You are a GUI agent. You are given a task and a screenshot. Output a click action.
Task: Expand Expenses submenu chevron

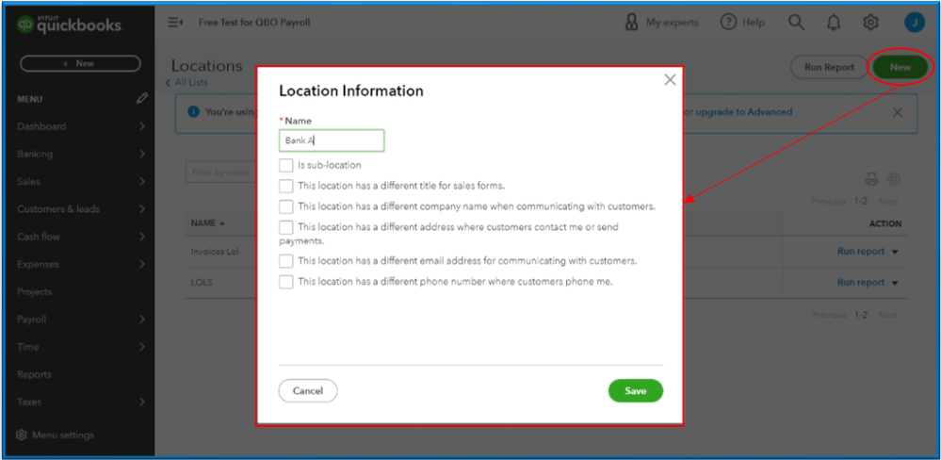coord(142,264)
